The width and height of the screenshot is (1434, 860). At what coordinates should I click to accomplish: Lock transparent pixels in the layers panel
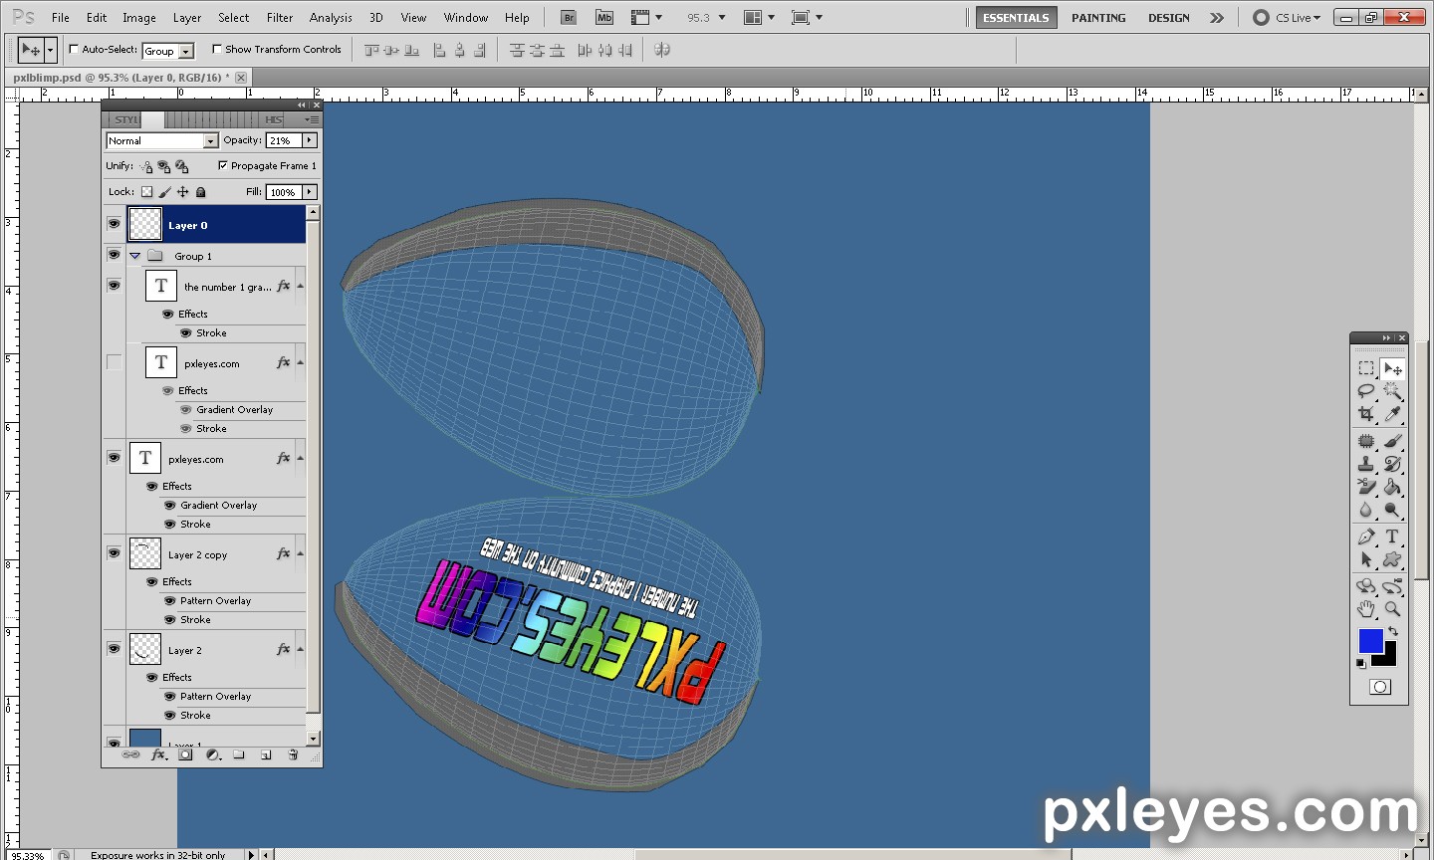click(x=147, y=192)
